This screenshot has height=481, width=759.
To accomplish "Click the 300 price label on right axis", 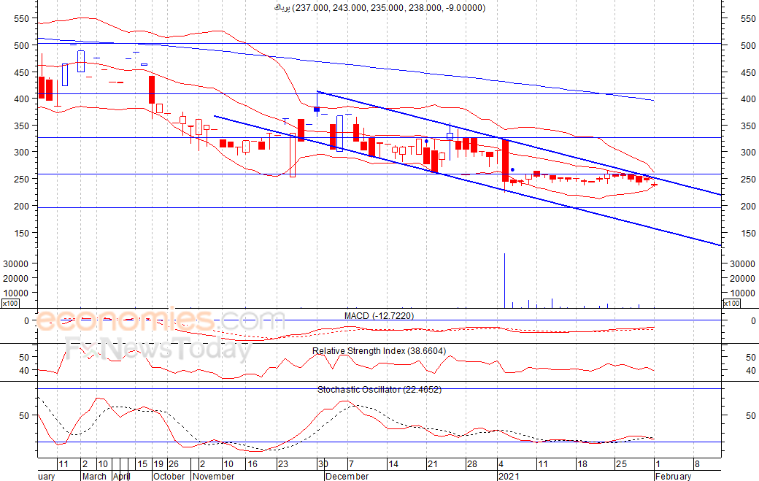I will pyautogui.click(x=748, y=152).
